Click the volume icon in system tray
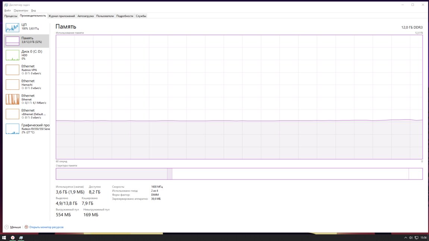 tap(411, 238)
